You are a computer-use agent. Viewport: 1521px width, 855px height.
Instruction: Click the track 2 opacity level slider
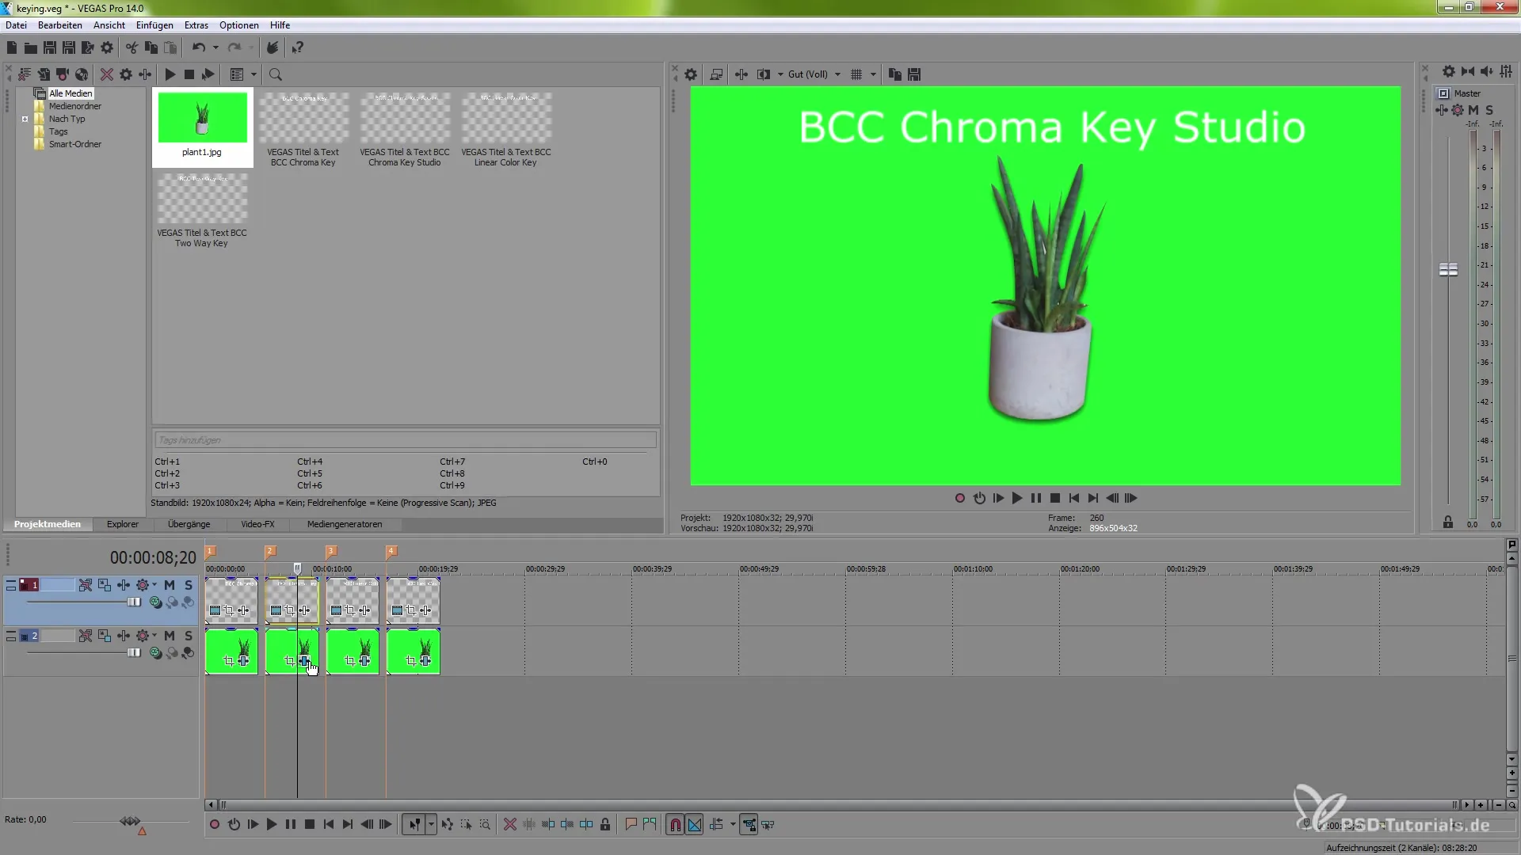(134, 653)
